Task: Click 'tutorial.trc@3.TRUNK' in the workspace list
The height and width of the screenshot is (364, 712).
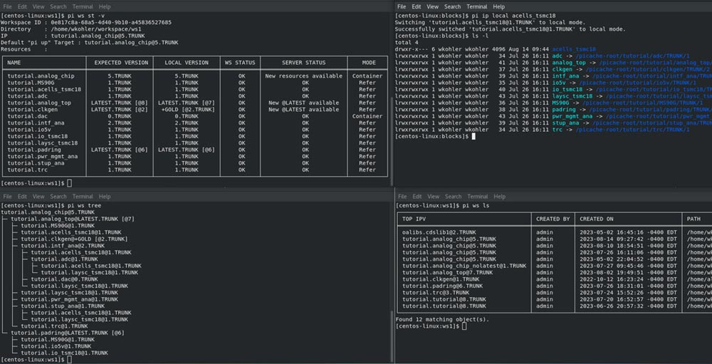Action: tap(436, 293)
